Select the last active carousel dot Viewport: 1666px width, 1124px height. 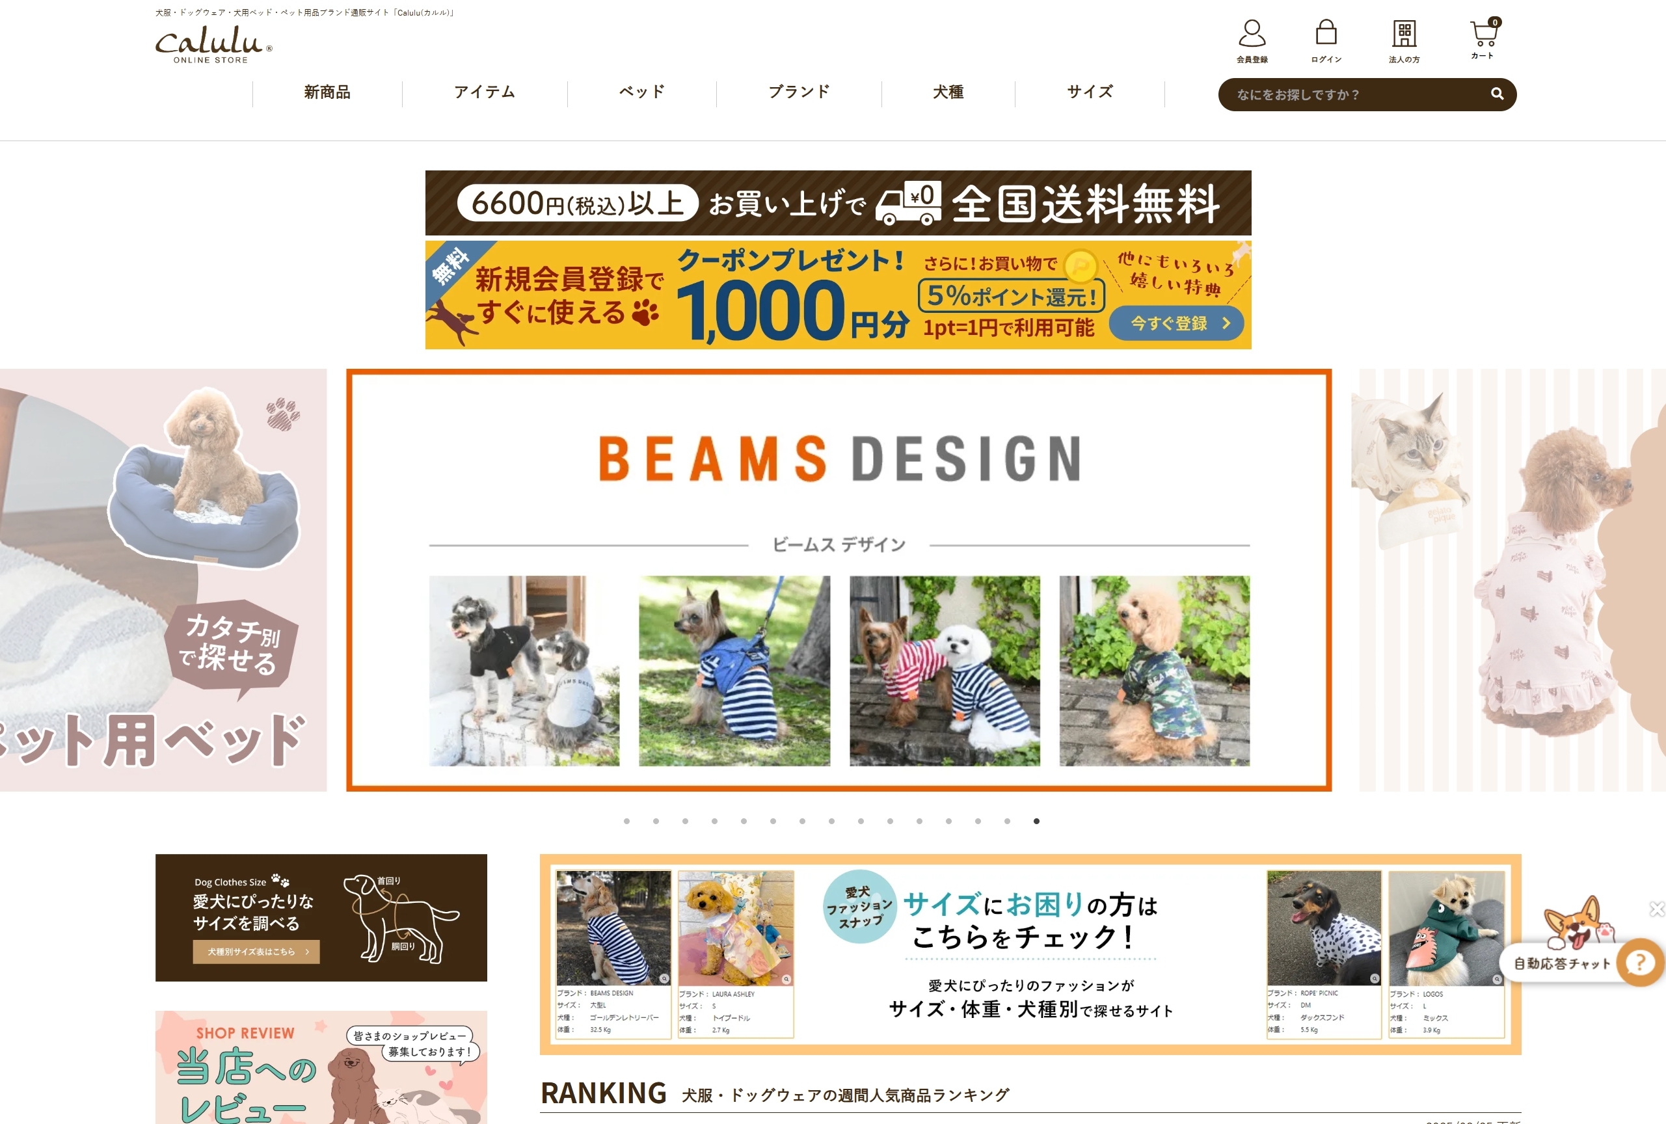click(1036, 821)
